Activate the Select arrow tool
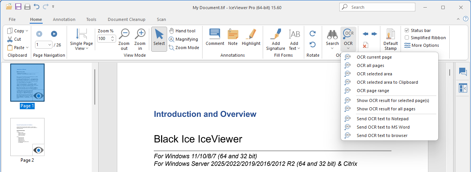Viewport: 471px width, 172px height. (159, 39)
